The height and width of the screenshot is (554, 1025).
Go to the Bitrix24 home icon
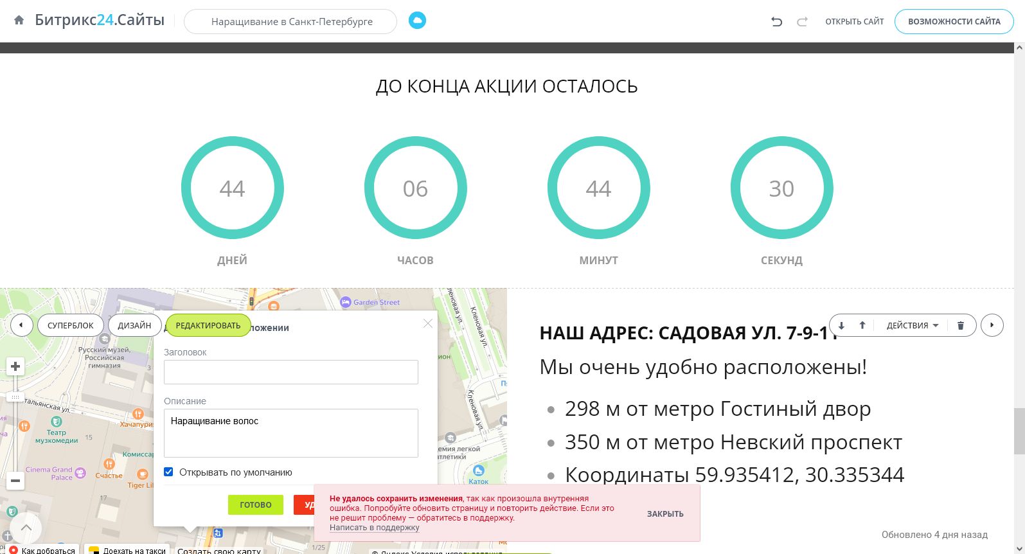point(19,21)
